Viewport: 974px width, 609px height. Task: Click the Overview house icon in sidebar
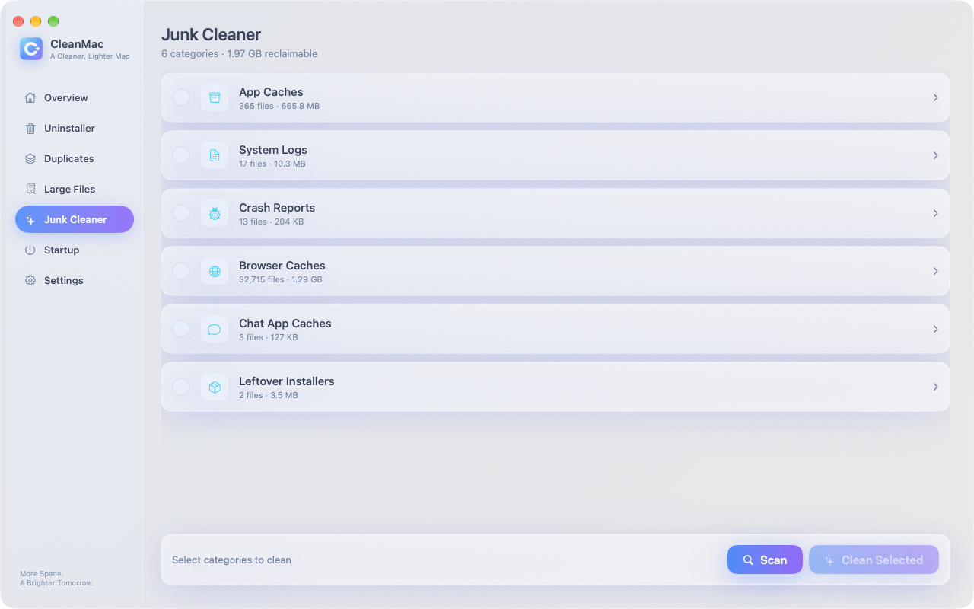pos(30,97)
